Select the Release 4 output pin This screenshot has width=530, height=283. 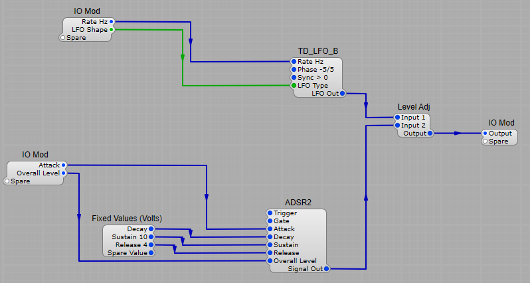click(151, 244)
